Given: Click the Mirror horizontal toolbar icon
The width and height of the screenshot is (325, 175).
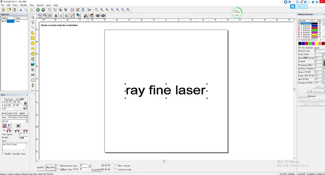Looking at the screenshot, I should [86, 15].
